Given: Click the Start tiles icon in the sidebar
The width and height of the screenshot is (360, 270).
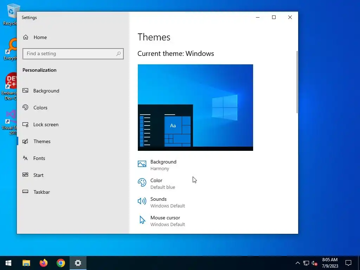Looking at the screenshot, I should click(x=25, y=175).
